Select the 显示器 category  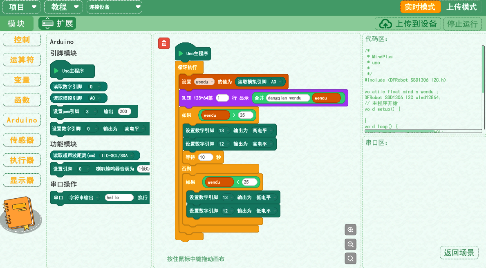[22, 180]
